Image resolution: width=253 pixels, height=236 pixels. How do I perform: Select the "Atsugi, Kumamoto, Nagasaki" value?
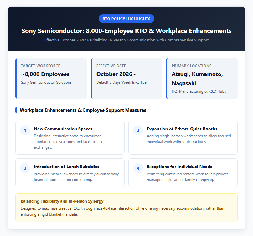[x=197, y=79]
